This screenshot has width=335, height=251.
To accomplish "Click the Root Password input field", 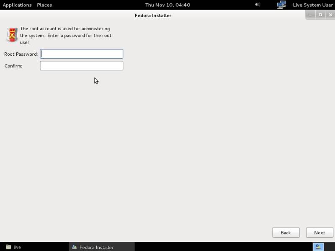I will pyautogui.click(x=81, y=54).
